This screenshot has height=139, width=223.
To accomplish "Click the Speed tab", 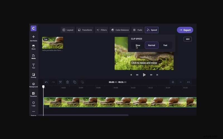I will 152,30.
